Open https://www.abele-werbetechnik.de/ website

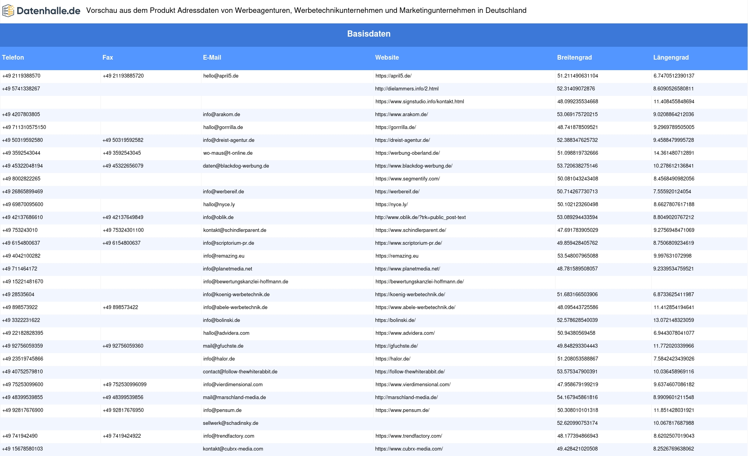coord(415,308)
